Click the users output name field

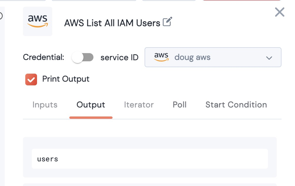point(150,159)
